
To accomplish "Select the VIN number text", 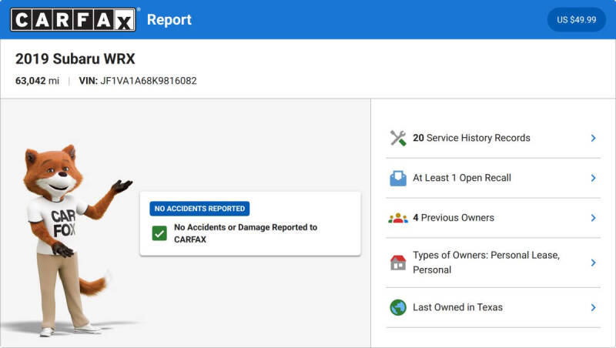I will pos(149,81).
